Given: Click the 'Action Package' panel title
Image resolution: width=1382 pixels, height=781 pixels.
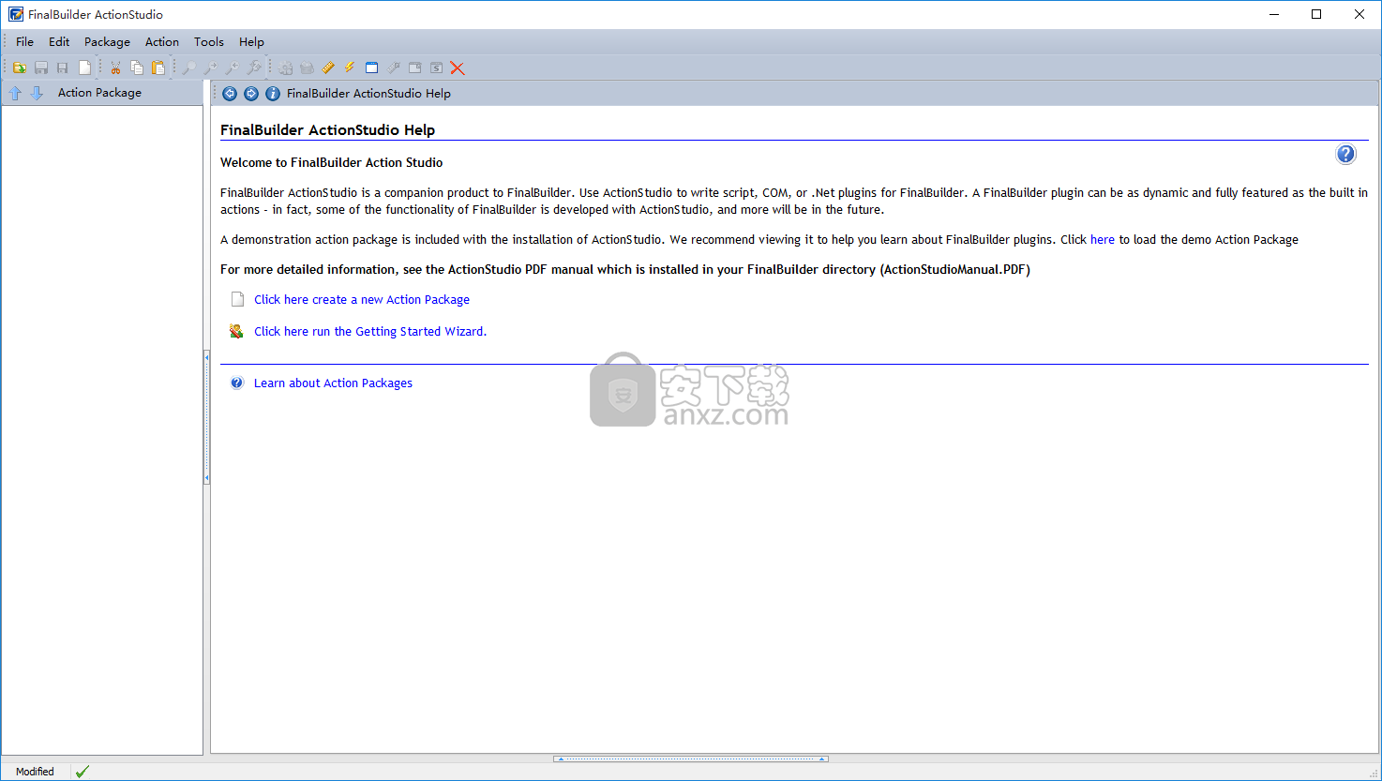Looking at the screenshot, I should coord(99,93).
